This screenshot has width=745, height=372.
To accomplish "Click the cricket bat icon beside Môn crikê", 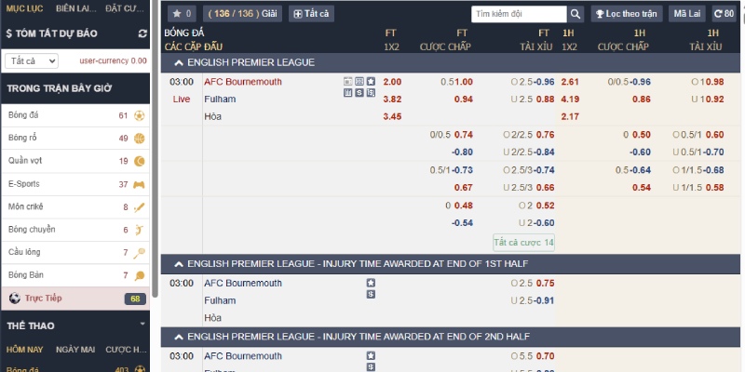I will coord(139,206).
